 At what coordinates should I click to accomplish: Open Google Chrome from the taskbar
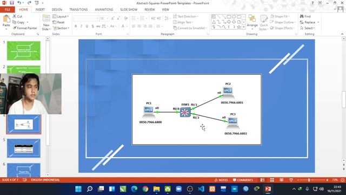coord(145,189)
